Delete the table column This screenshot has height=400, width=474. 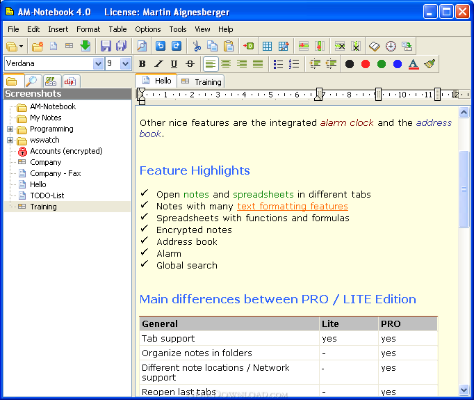click(356, 47)
